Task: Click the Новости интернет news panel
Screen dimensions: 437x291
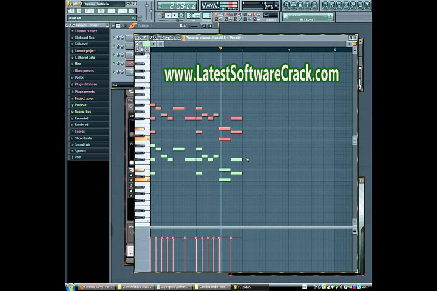Action: pos(308,17)
